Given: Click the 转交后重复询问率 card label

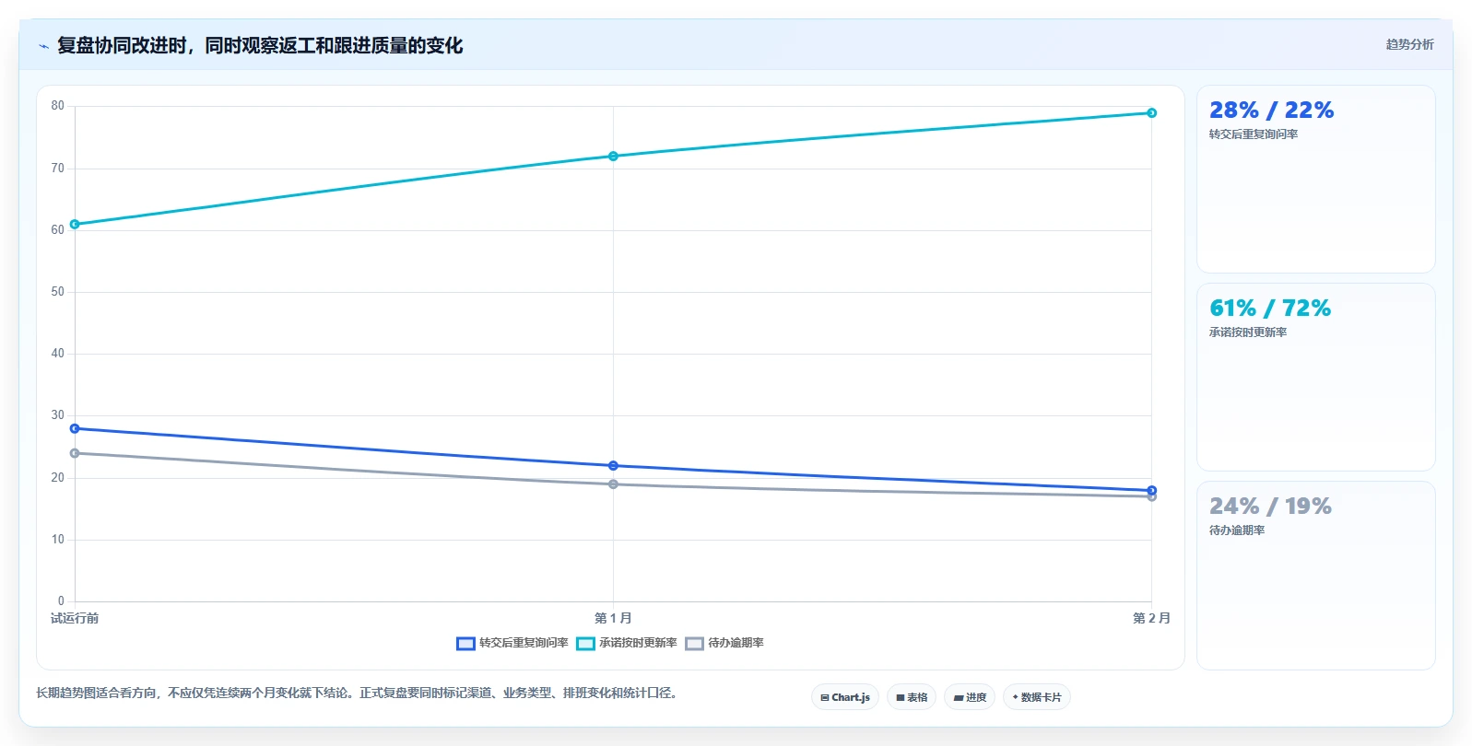Looking at the screenshot, I should pos(1254,134).
